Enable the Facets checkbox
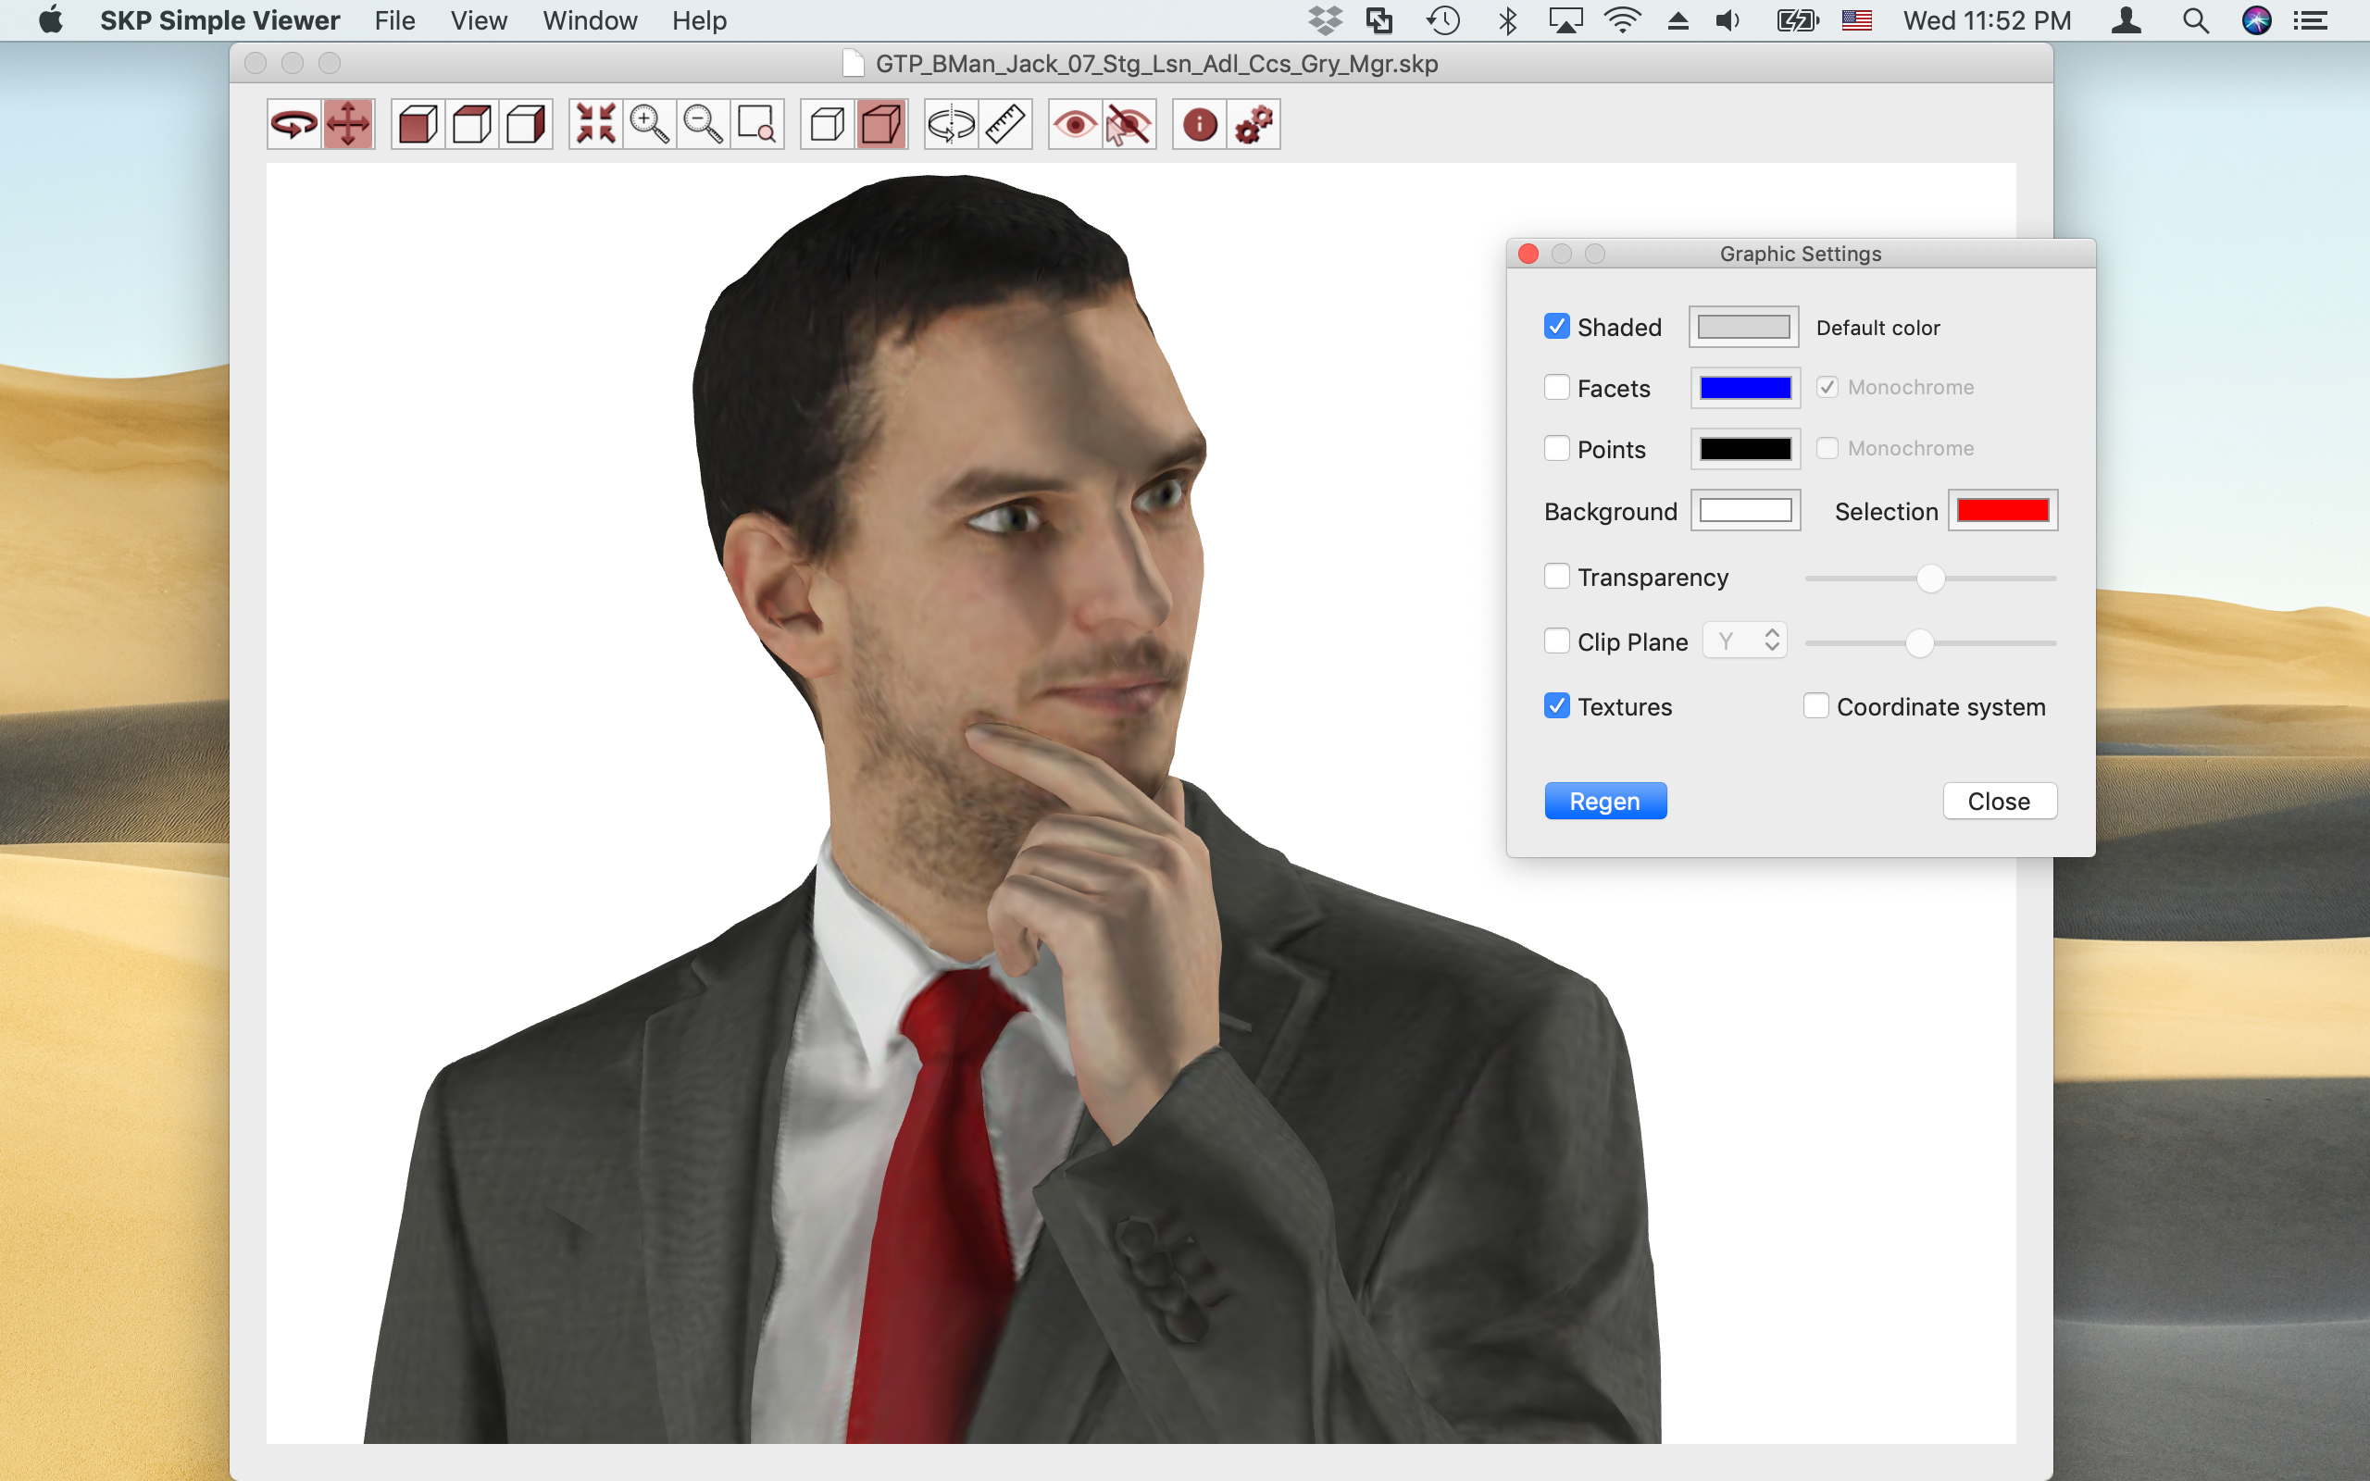This screenshot has width=2370, height=1481. [1556, 388]
